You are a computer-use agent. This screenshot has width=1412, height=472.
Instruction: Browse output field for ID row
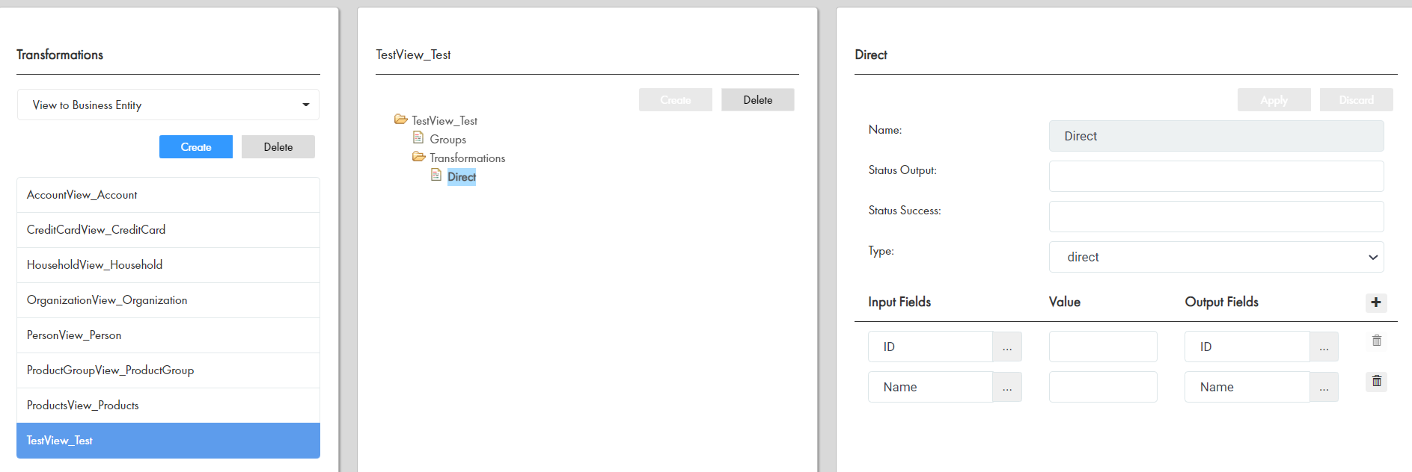point(1324,347)
